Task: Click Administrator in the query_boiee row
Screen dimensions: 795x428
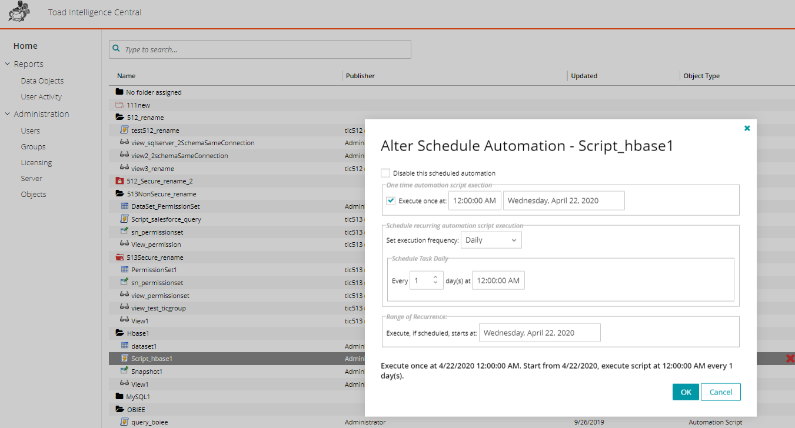Action: [365, 422]
